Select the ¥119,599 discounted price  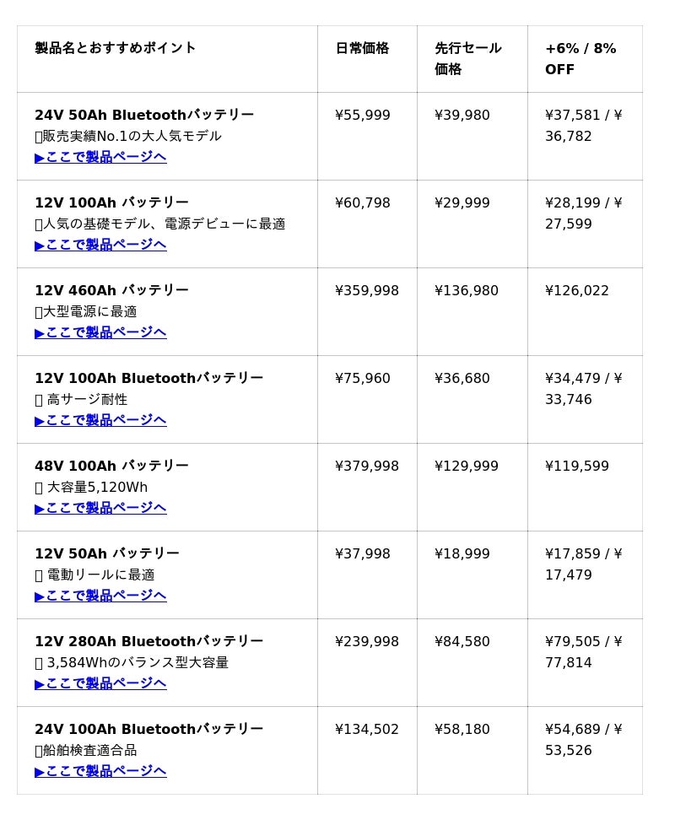click(x=577, y=466)
